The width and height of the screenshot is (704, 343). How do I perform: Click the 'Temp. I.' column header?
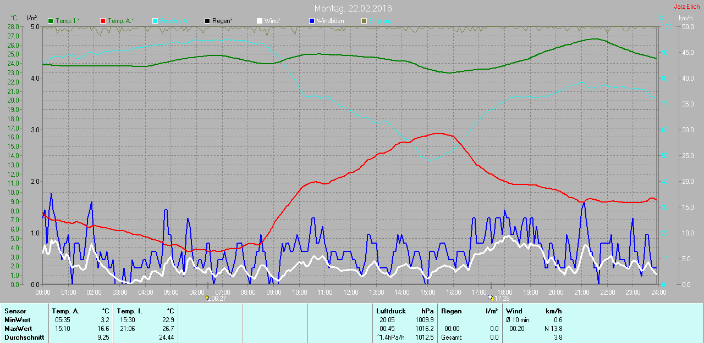coord(130,311)
